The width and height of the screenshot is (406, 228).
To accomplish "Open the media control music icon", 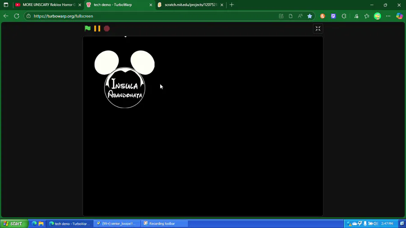I will tap(356, 16).
